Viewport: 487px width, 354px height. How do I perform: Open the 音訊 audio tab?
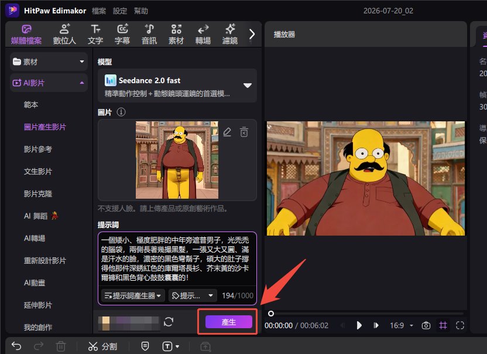click(x=149, y=35)
